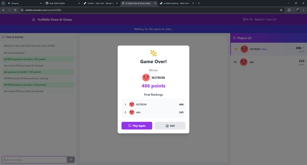Focus the Type a message input field
This screenshot has width=307, height=165.
pos(34,160)
